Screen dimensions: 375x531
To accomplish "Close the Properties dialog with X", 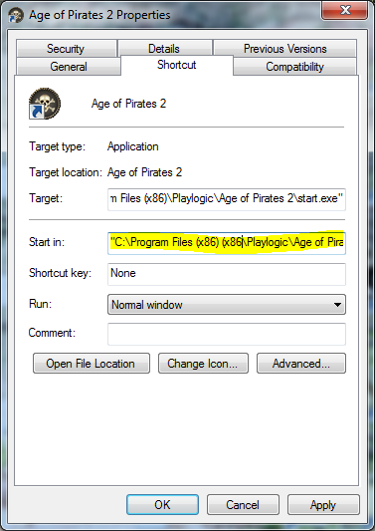I will [x=344, y=10].
